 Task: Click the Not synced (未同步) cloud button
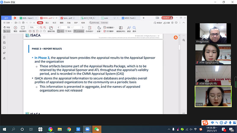[158, 23]
